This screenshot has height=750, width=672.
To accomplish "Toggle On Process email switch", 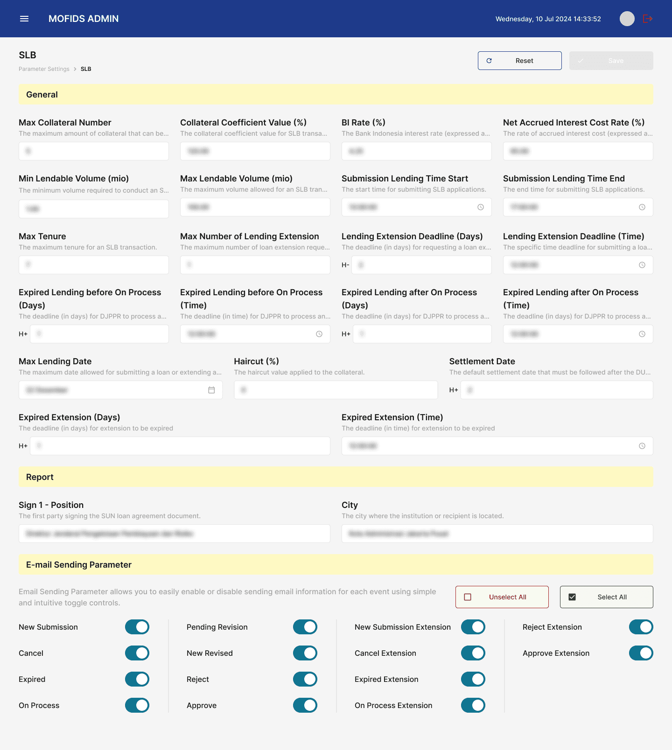I will click(137, 705).
